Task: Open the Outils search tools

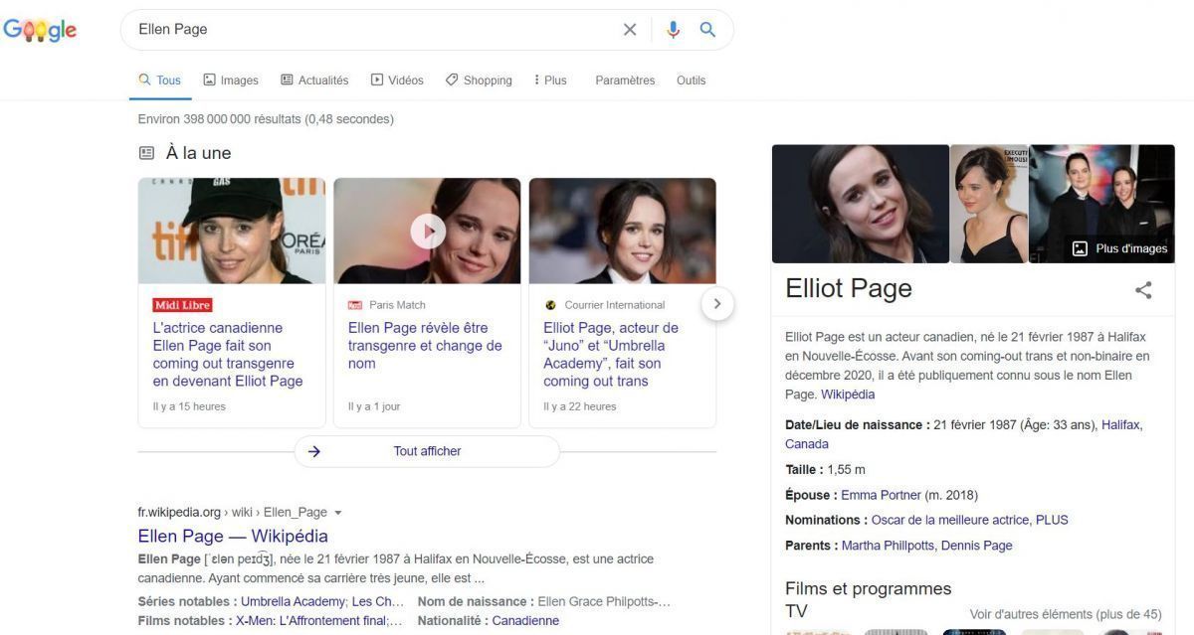Action: tap(691, 80)
